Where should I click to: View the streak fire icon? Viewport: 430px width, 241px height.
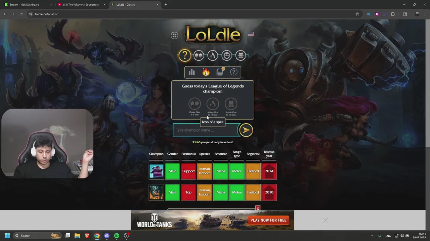(x=206, y=72)
